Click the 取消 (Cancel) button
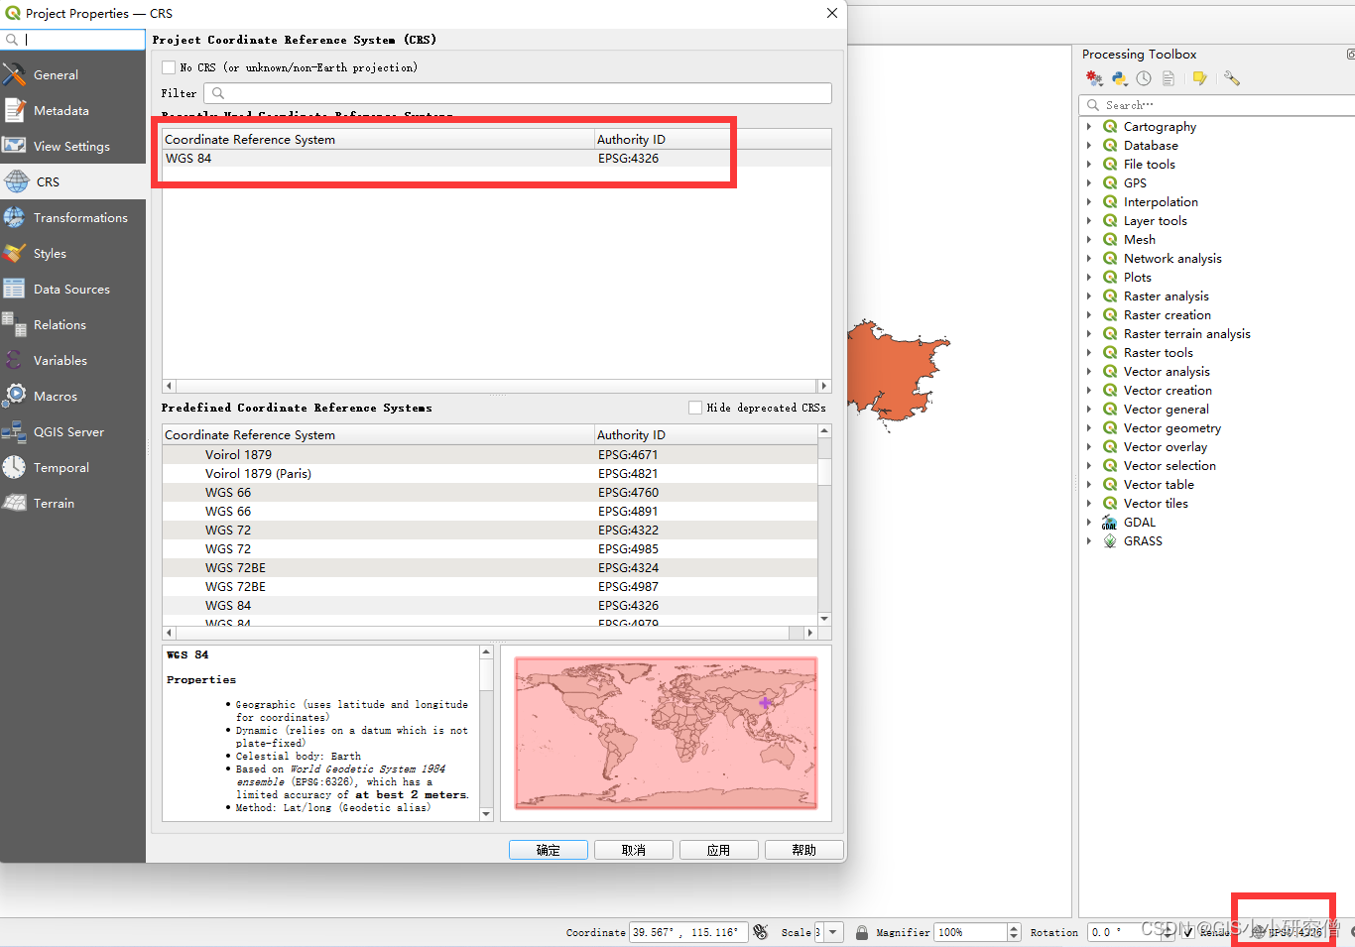The image size is (1355, 947). 634,850
